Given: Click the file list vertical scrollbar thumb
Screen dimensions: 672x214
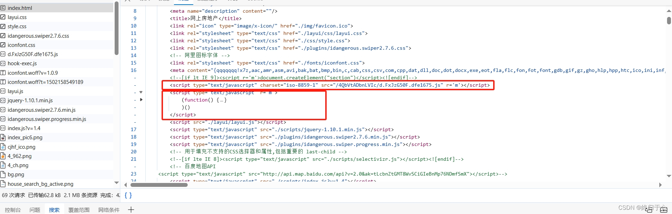Looking at the screenshot, I should pyautogui.click(x=116, y=28).
